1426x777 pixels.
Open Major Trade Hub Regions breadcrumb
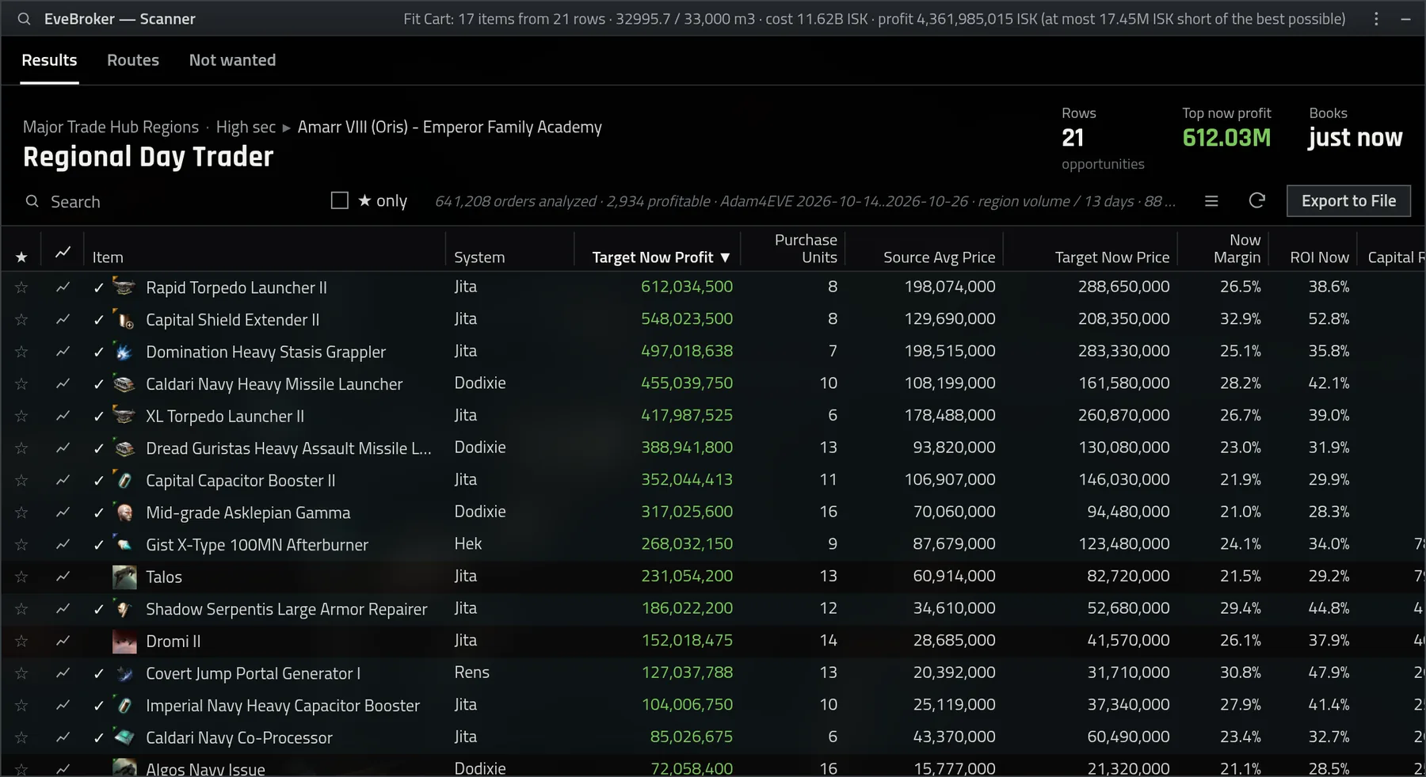tap(111, 128)
